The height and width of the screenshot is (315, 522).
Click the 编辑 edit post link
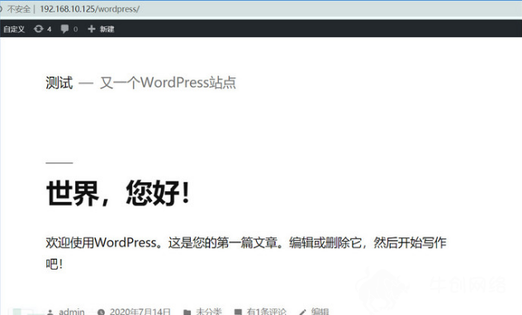tap(320, 312)
